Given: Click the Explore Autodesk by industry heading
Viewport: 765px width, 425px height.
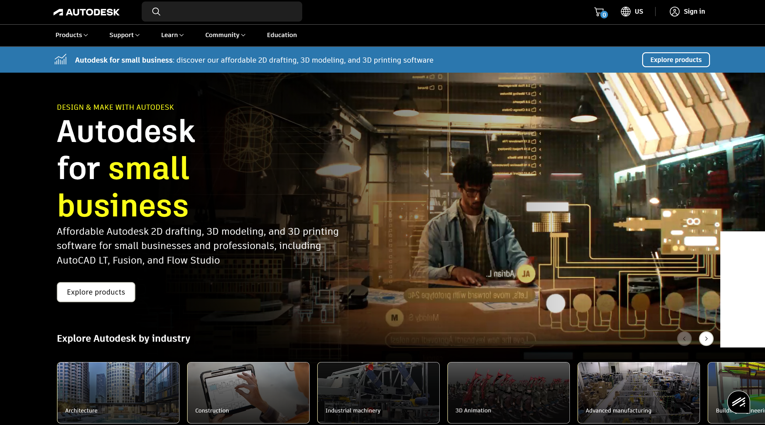Looking at the screenshot, I should (x=123, y=338).
